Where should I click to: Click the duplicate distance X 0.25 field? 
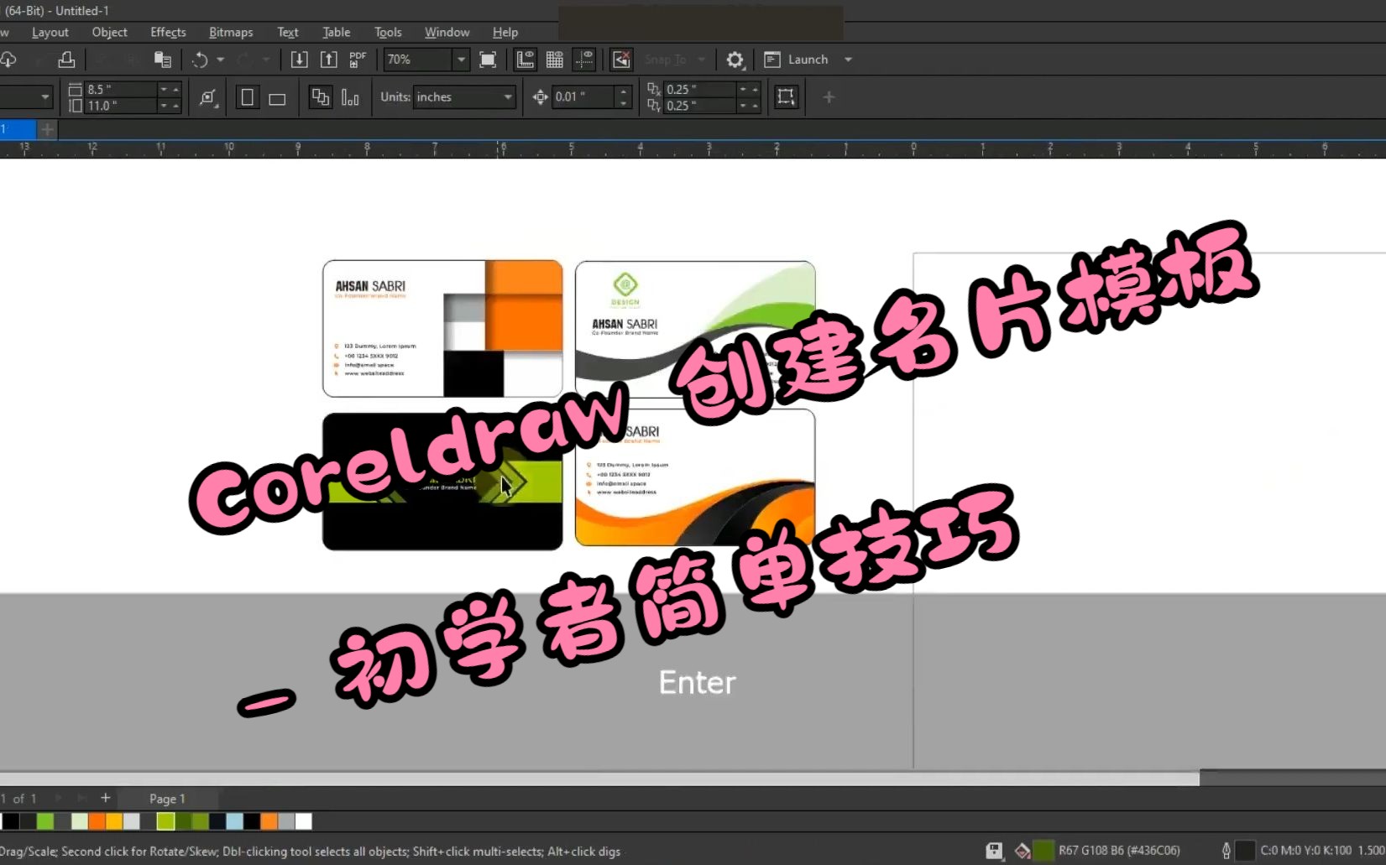pos(699,89)
